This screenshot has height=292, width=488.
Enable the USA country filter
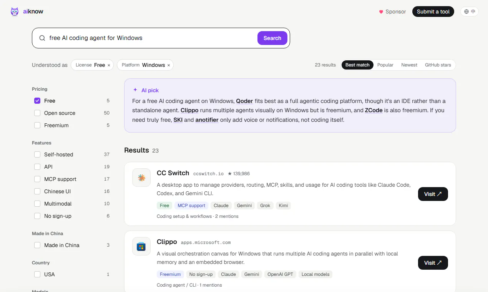tap(37, 274)
